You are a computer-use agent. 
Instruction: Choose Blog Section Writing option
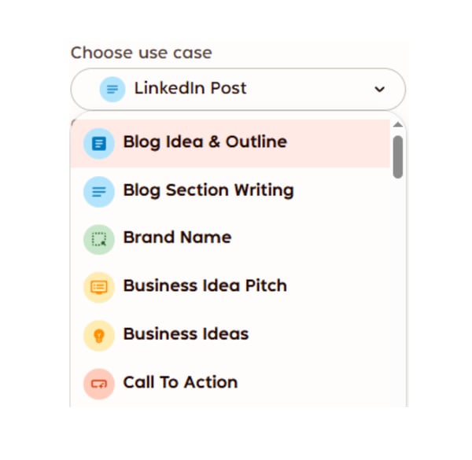point(230,192)
